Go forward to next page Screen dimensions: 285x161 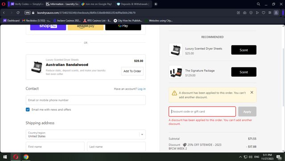coord(11,13)
